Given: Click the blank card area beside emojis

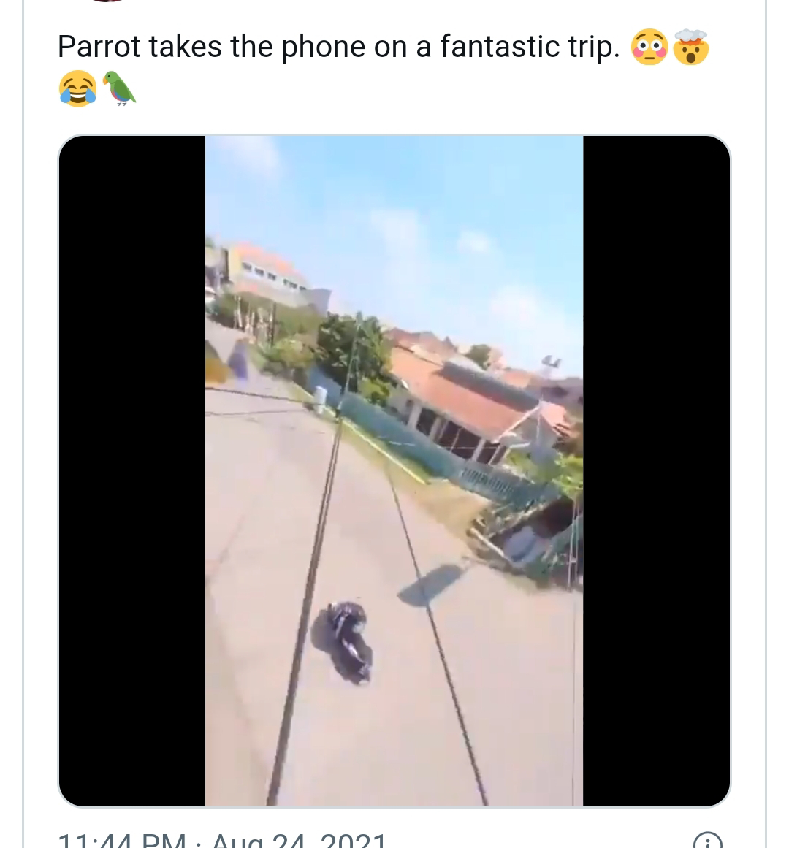Looking at the screenshot, I should pos(432,88).
